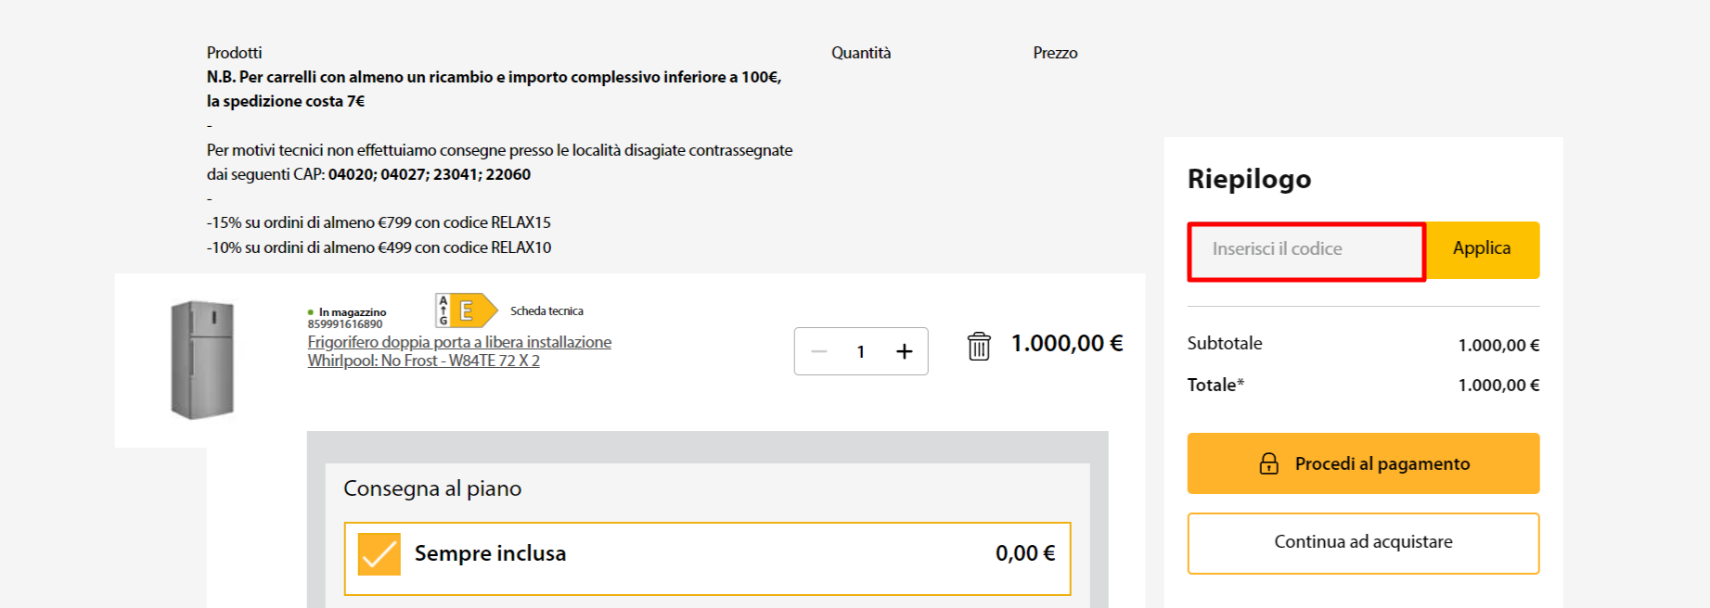Open the Scheda tecnica link
The width and height of the screenshot is (1710, 608).
[546, 311]
